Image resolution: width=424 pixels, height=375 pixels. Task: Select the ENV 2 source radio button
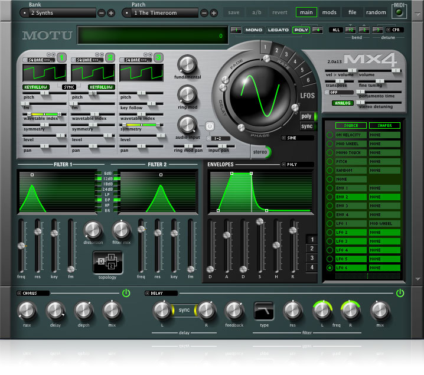click(330, 197)
